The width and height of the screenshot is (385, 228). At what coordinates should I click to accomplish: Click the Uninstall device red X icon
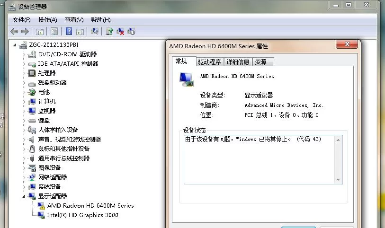(x=120, y=31)
